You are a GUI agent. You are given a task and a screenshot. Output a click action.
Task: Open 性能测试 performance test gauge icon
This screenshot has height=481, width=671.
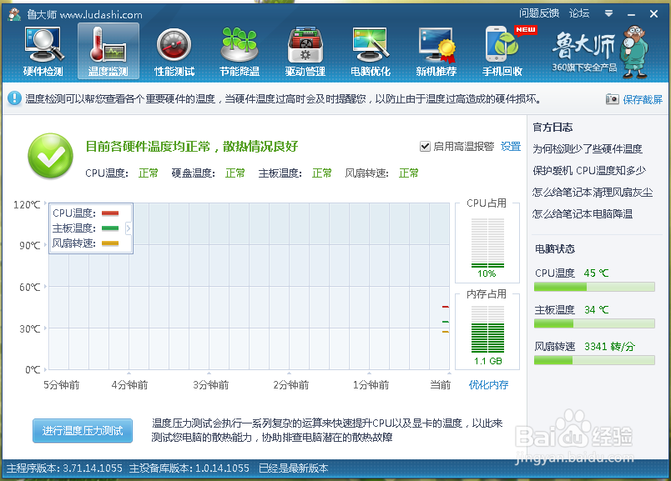coord(174,52)
